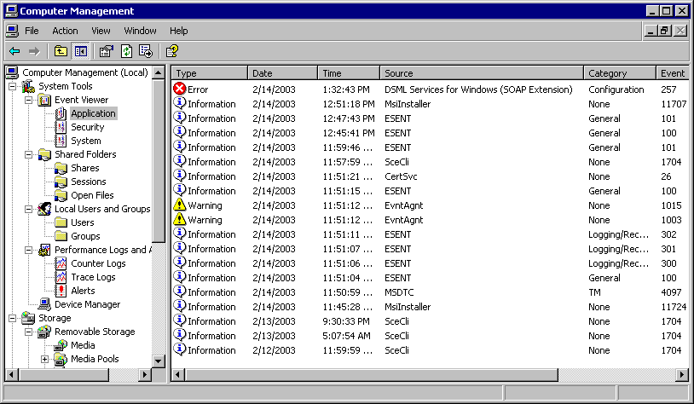Open the Help menu
The image size is (694, 404).
pos(179,31)
